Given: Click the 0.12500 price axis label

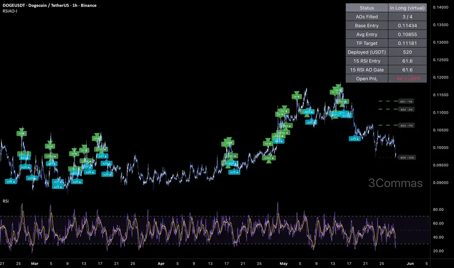Looking at the screenshot, I should coord(440,60).
